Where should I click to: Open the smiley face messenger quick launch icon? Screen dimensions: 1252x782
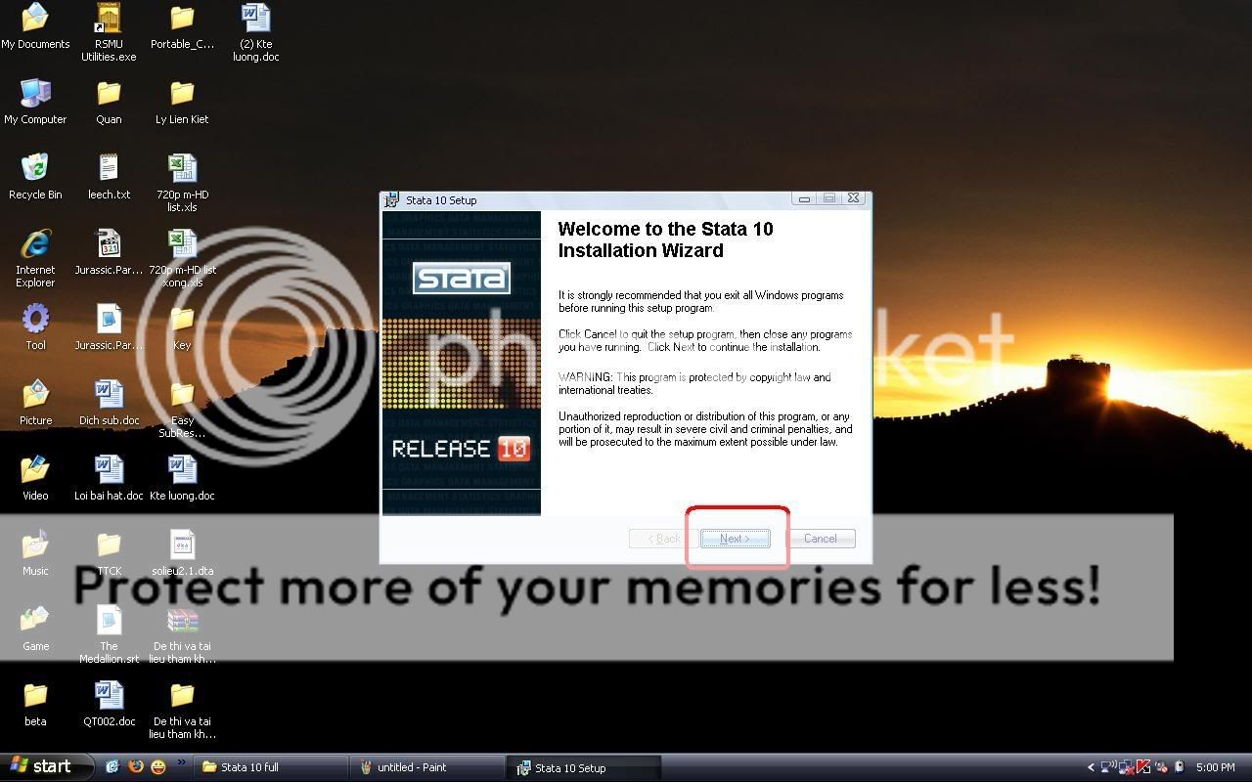tap(157, 767)
